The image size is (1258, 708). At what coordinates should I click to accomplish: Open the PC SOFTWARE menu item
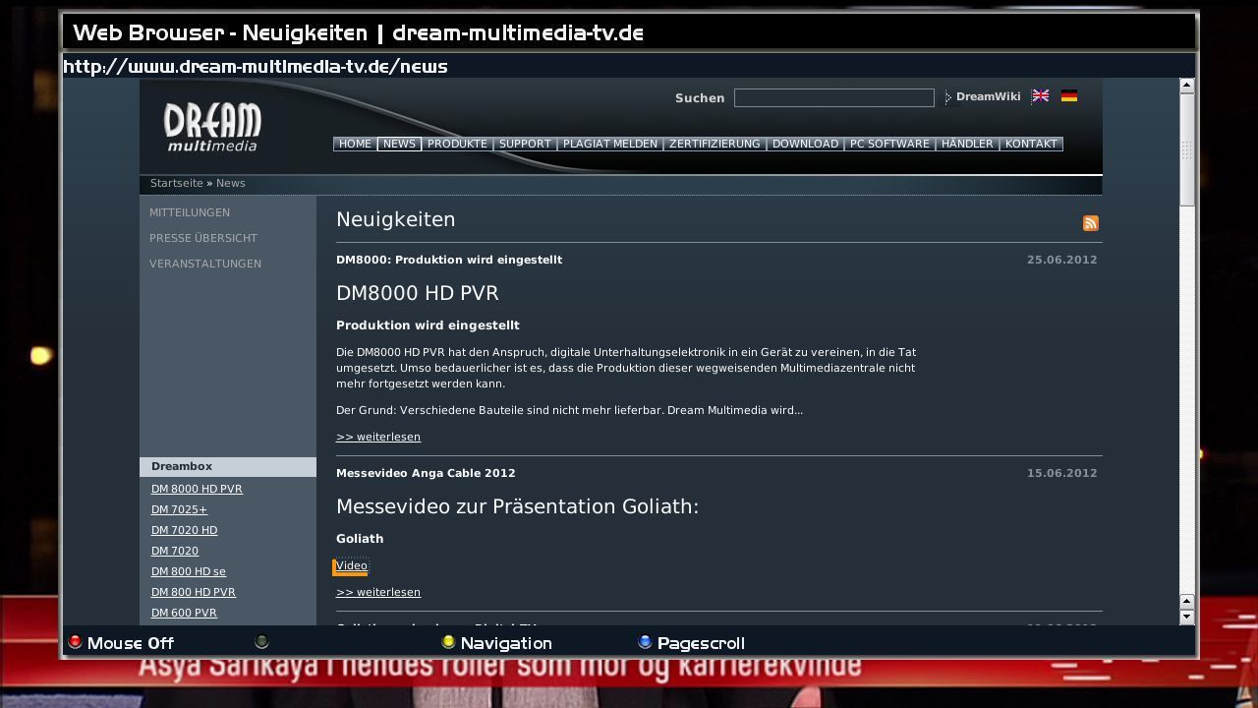[889, 144]
